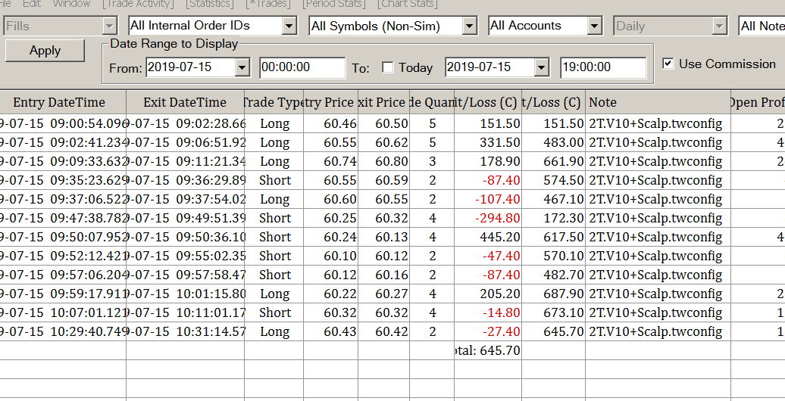This screenshot has width=785, height=401.
Task: Open the From date picker dropdown arrow
Action: click(242, 67)
